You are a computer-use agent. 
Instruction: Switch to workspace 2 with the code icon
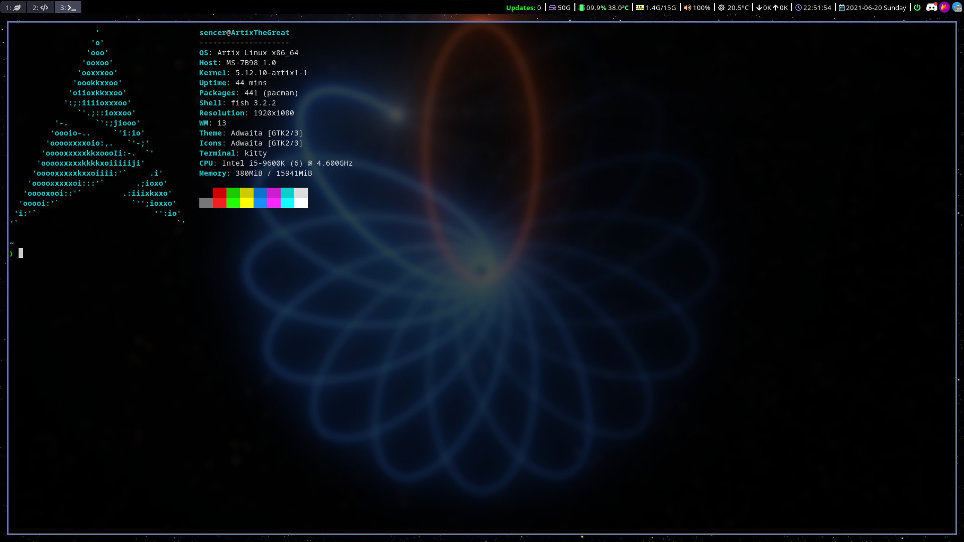click(x=40, y=8)
